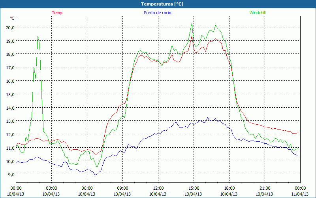
Task: Click the 10,0 value on the Y axis
Action: point(11,162)
